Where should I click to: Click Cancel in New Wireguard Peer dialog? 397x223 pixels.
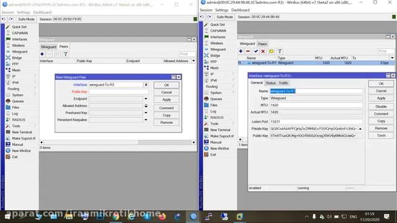tap(166, 92)
